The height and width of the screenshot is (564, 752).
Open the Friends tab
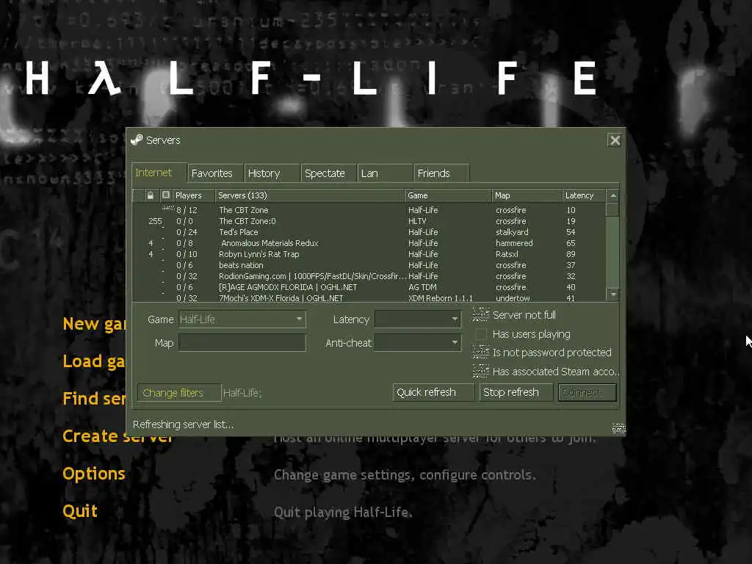tap(441, 173)
